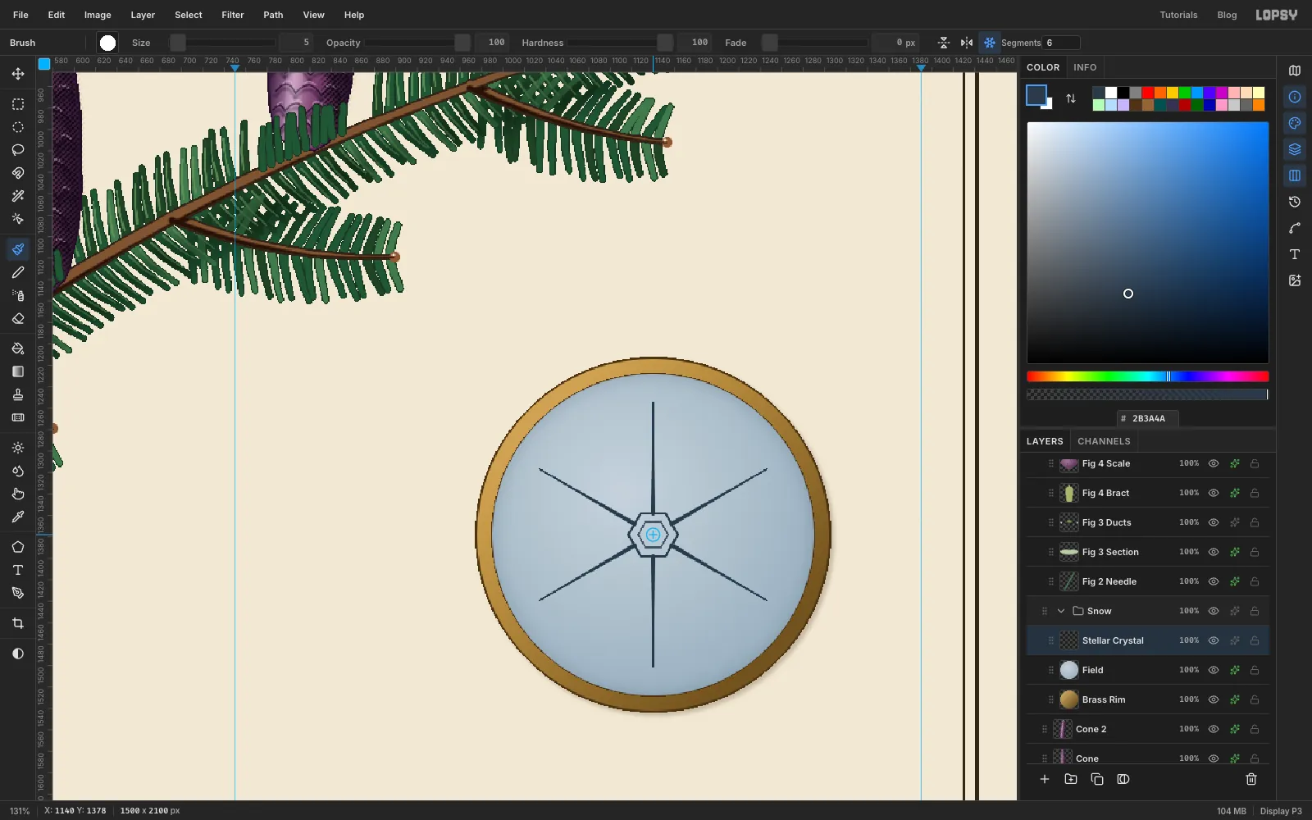The height and width of the screenshot is (820, 1312).
Task: Select the Crop tool
Action: [18, 623]
